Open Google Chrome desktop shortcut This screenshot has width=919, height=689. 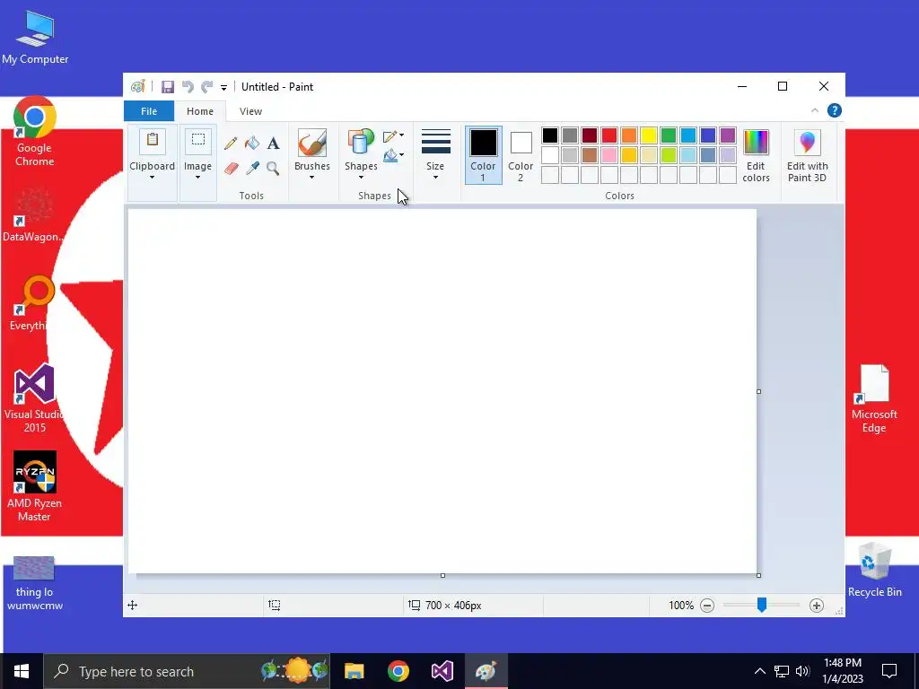35,132
